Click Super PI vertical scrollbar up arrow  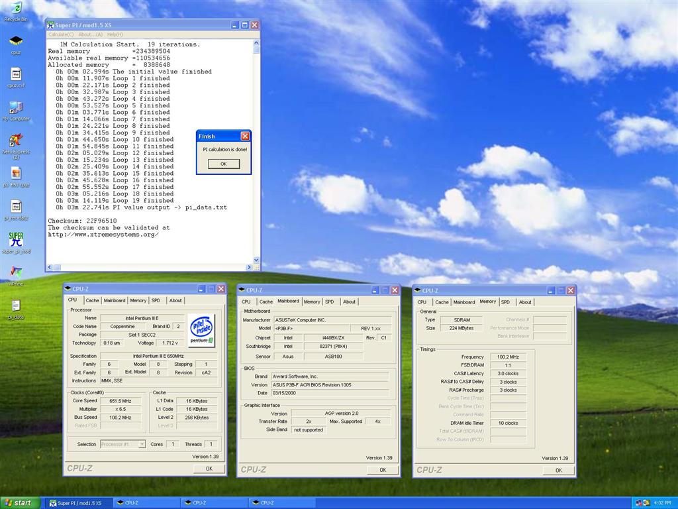click(256, 43)
